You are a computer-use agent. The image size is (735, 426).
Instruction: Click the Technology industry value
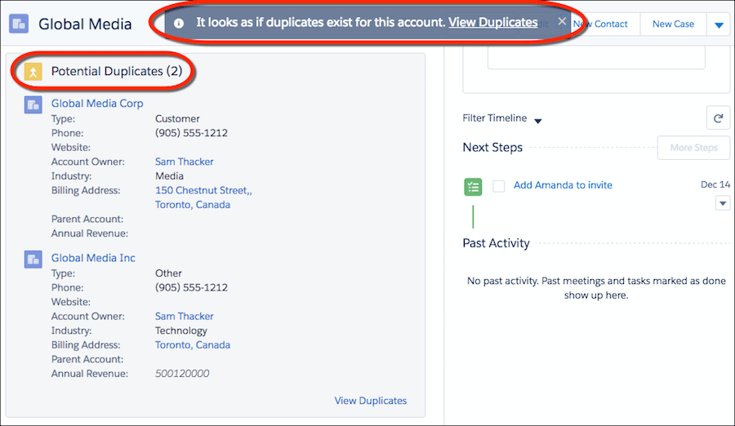point(181,331)
